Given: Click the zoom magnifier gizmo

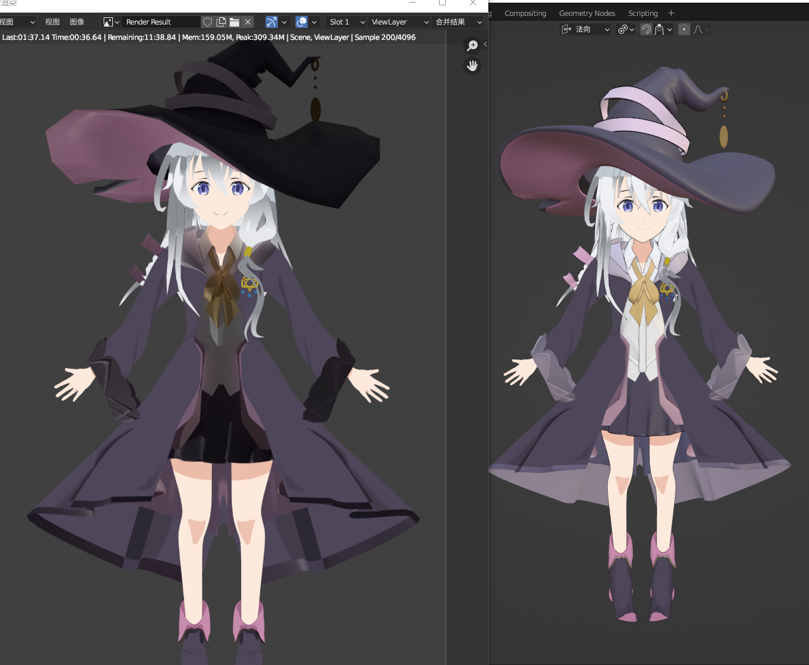Looking at the screenshot, I should click(x=472, y=45).
